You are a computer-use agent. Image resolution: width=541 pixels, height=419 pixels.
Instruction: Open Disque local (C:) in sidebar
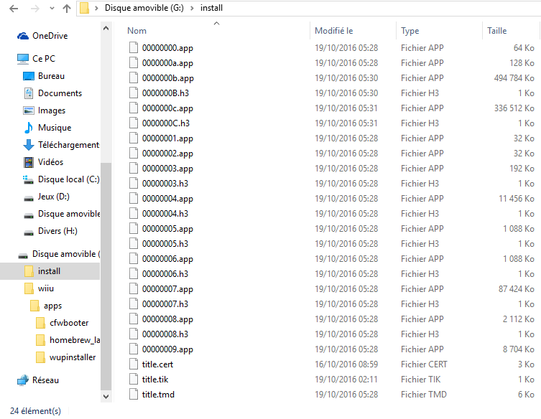pyautogui.click(x=69, y=179)
